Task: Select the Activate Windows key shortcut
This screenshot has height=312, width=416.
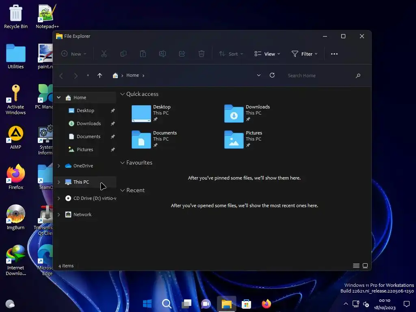Action: click(x=16, y=100)
